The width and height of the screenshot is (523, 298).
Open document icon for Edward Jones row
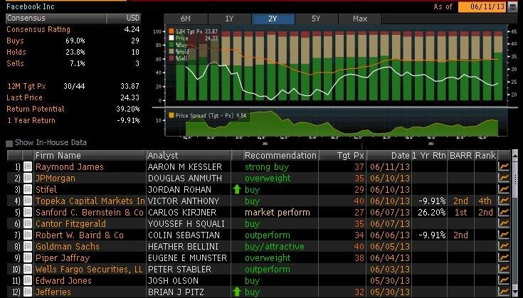tap(28, 280)
